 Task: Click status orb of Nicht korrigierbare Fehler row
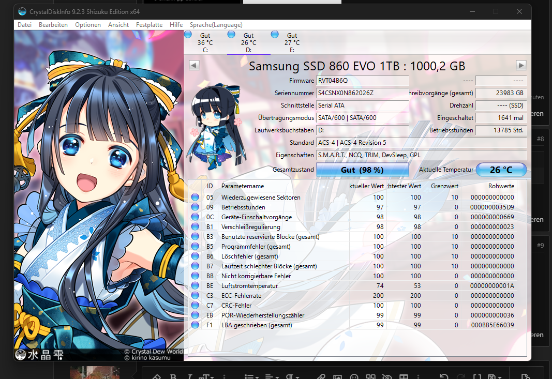pos(195,276)
